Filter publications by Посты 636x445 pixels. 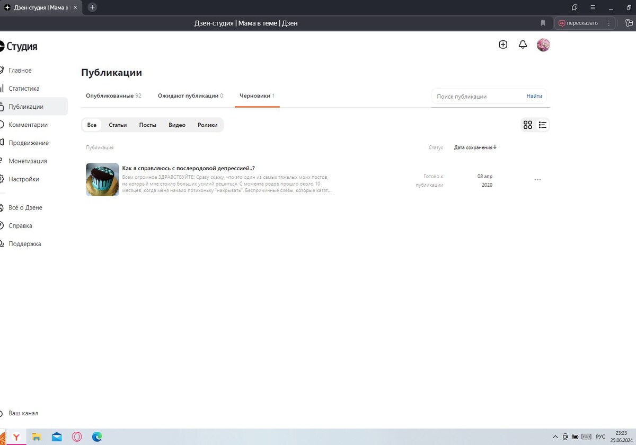tap(147, 125)
